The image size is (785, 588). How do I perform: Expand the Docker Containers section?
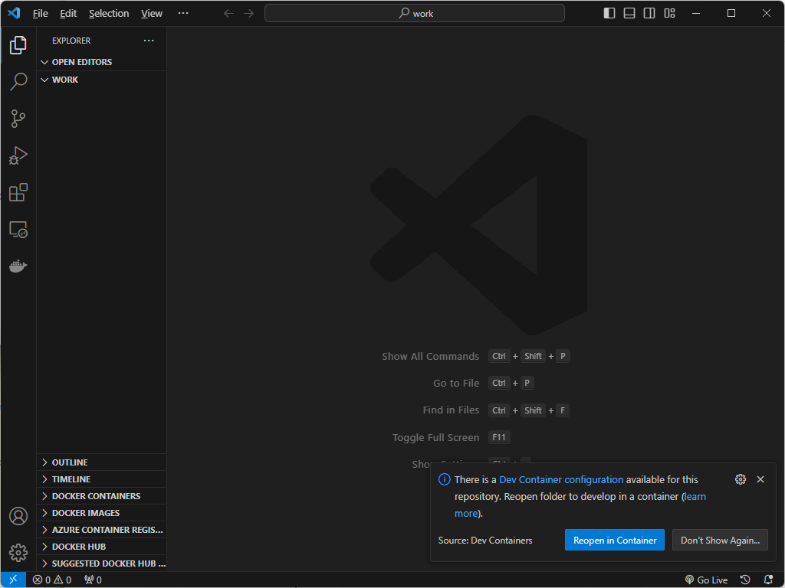pyautogui.click(x=102, y=496)
